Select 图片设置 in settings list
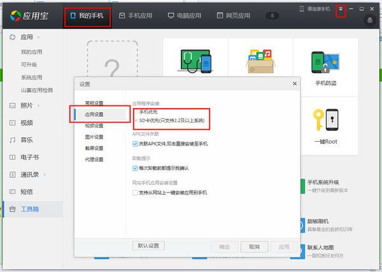The image size is (382, 272). pos(94,137)
